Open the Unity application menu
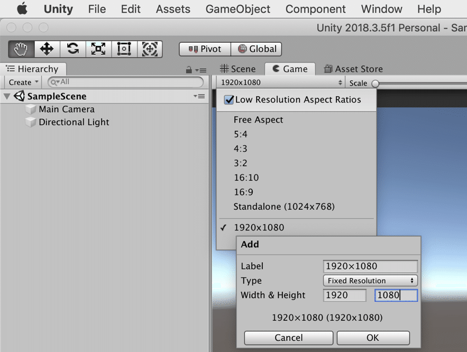 (58, 9)
